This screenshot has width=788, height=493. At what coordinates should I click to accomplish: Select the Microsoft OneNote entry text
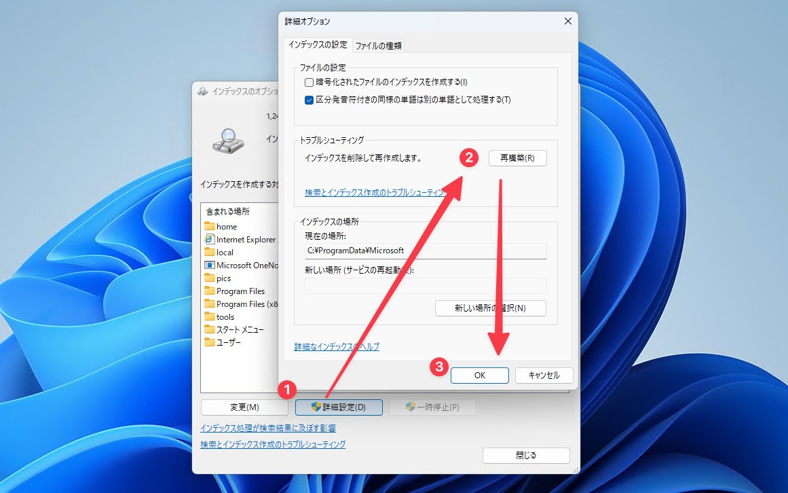(x=247, y=266)
